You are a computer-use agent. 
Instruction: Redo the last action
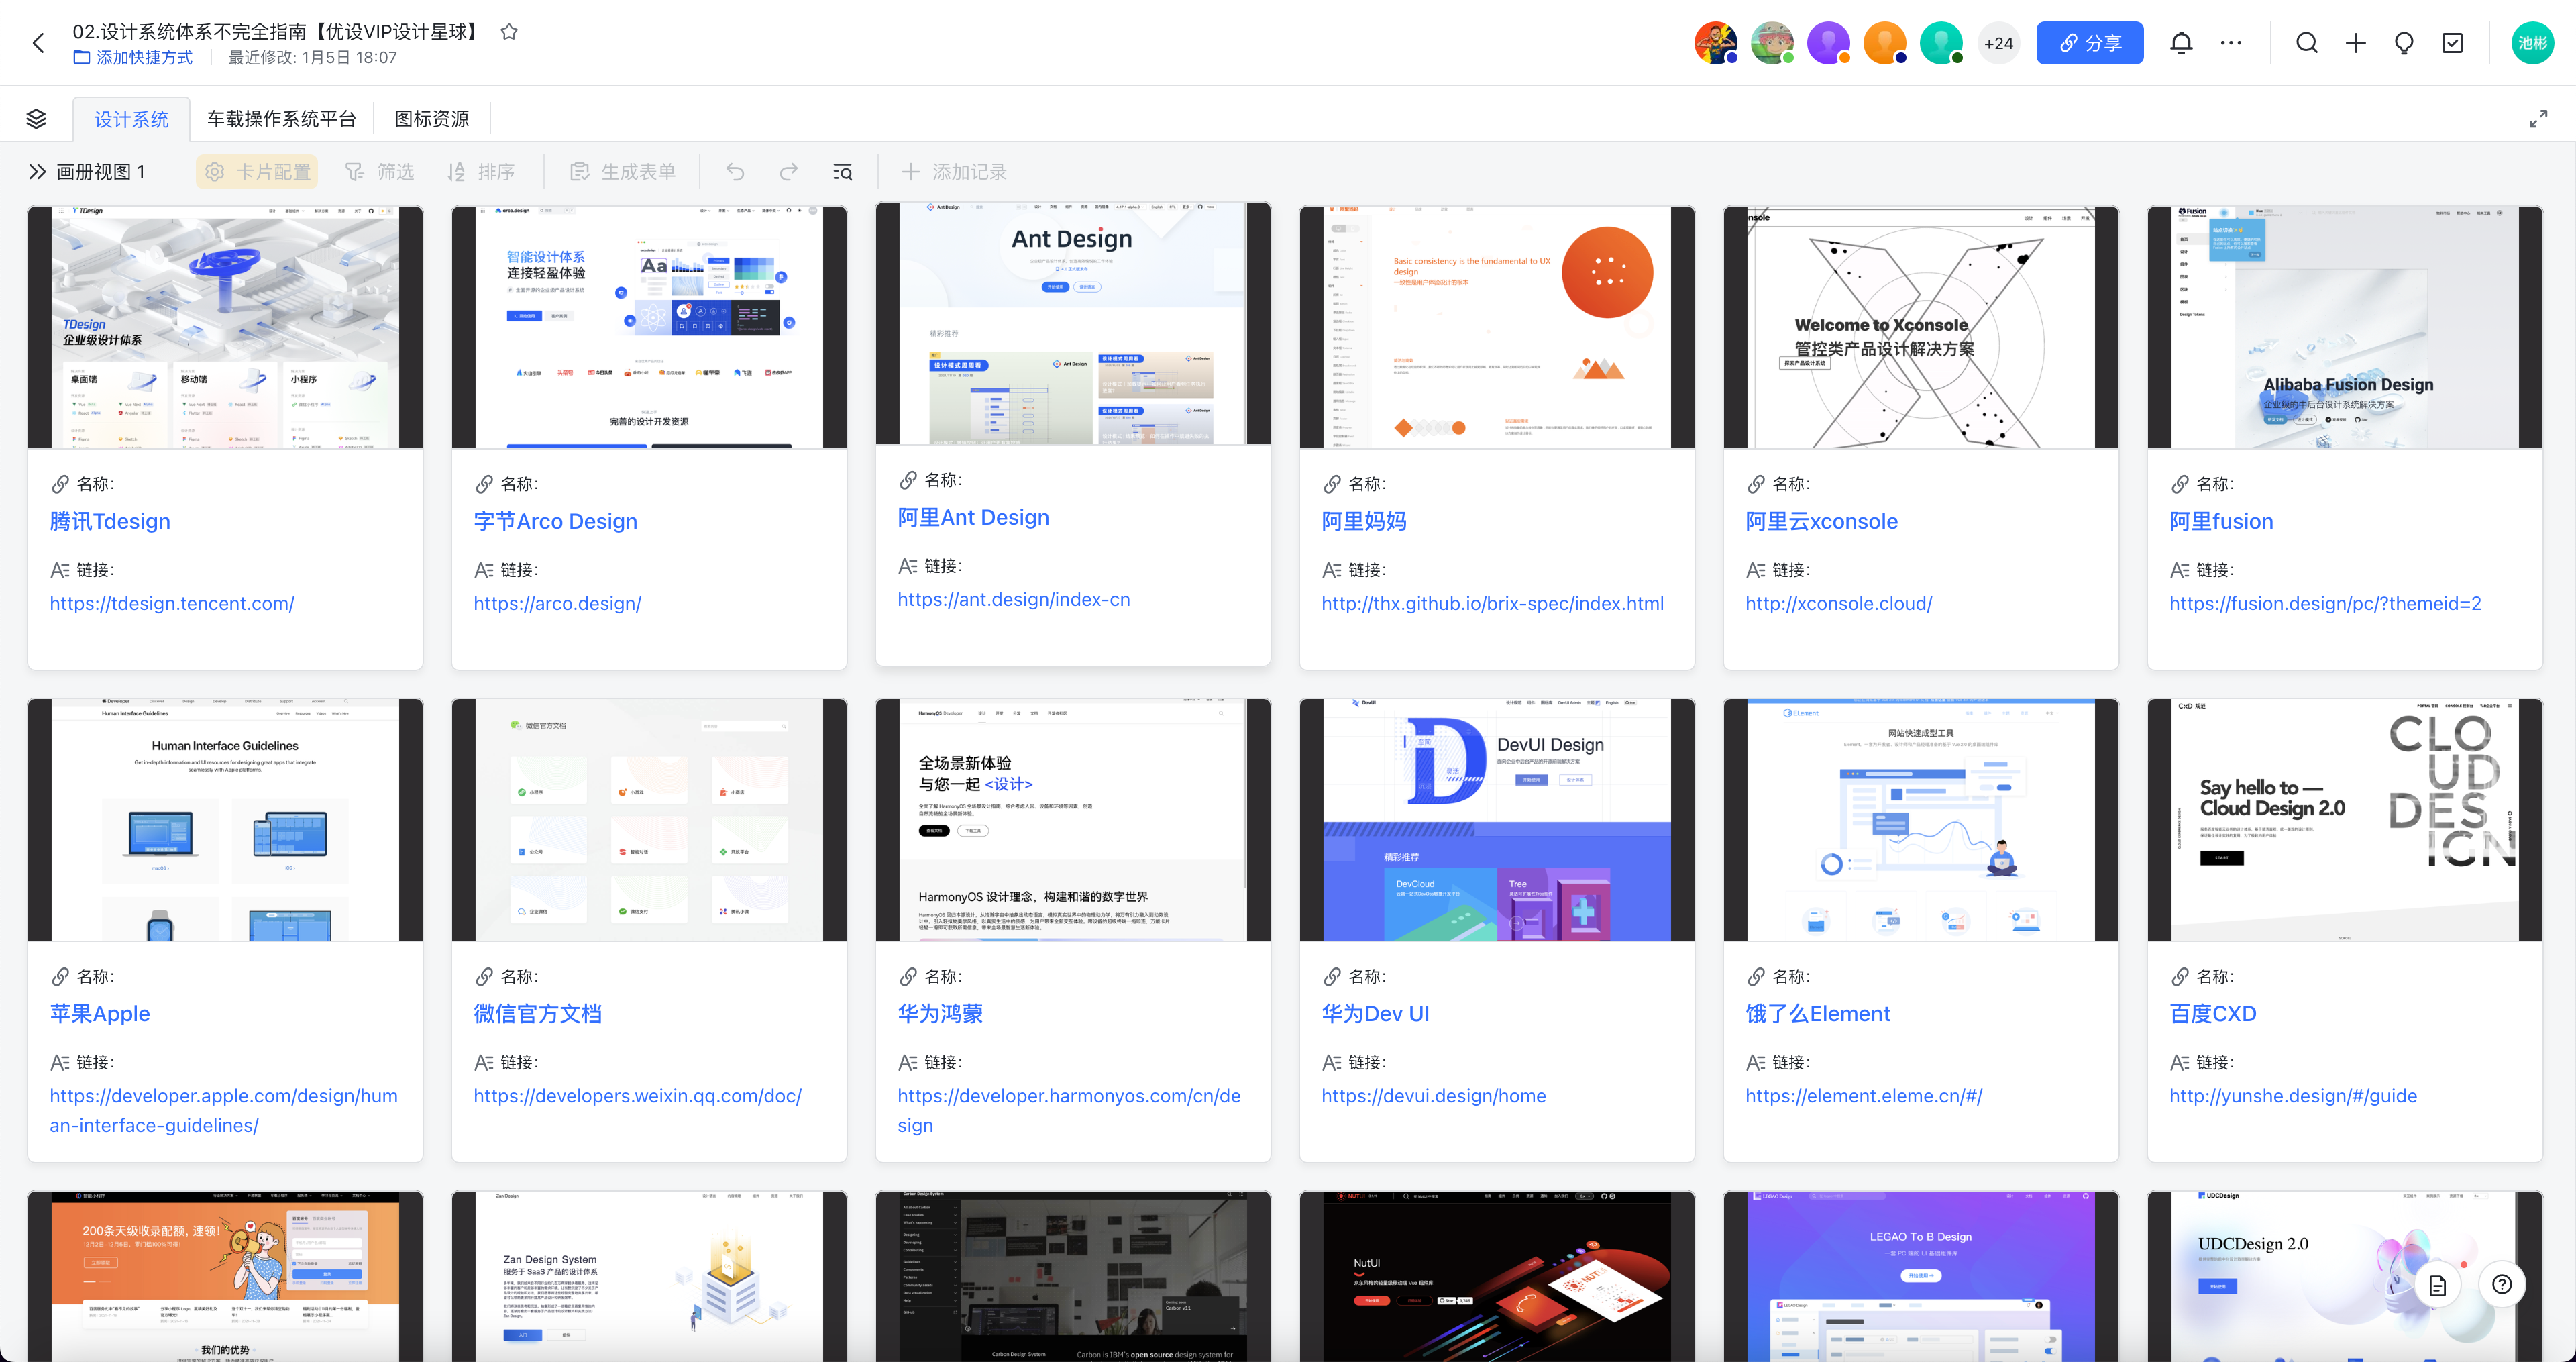tap(789, 172)
